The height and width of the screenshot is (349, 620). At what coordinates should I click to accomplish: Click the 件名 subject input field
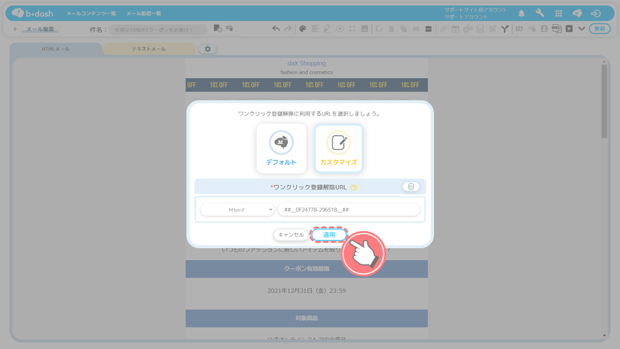click(x=158, y=30)
